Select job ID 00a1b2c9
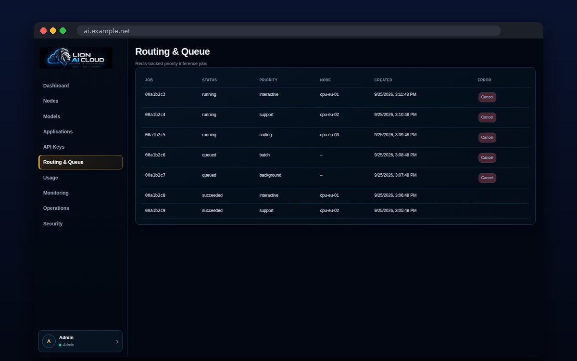The height and width of the screenshot is (361, 577). tap(155, 211)
